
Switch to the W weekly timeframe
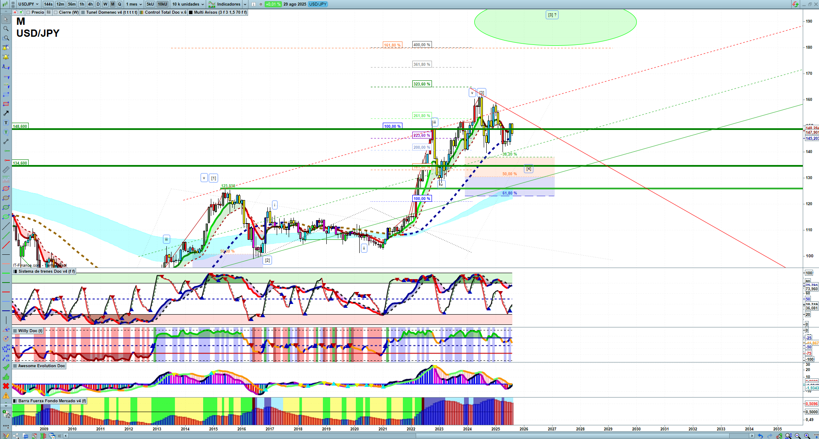tap(105, 4)
